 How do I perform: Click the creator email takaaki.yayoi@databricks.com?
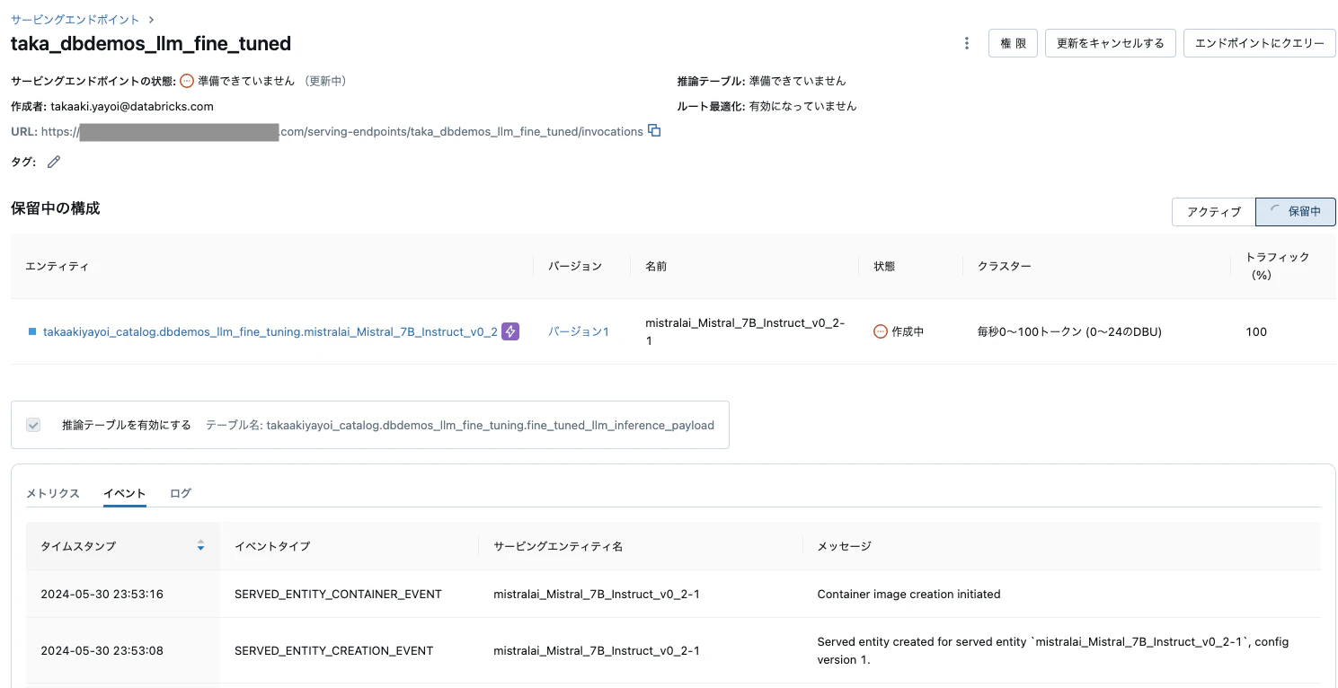[132, 106]
